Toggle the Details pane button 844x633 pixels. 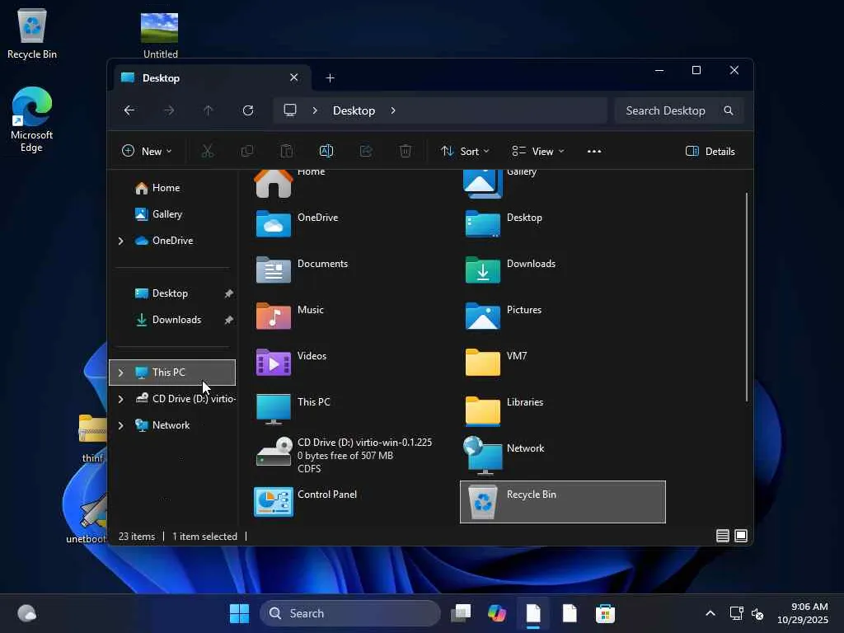click(710, 151)
